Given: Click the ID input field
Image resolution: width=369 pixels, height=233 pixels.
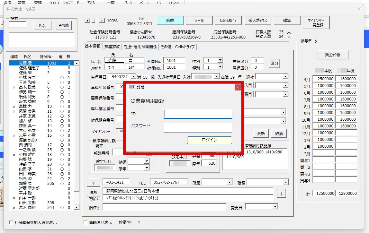Looking at the screenshot, I should 198,114.
